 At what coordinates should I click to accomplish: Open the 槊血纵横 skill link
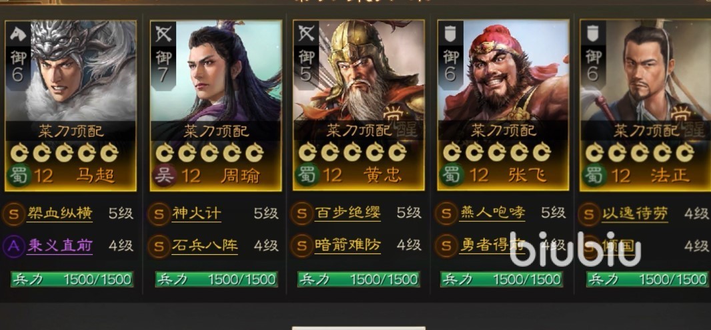pyautogui.click(x=60, y=213)
